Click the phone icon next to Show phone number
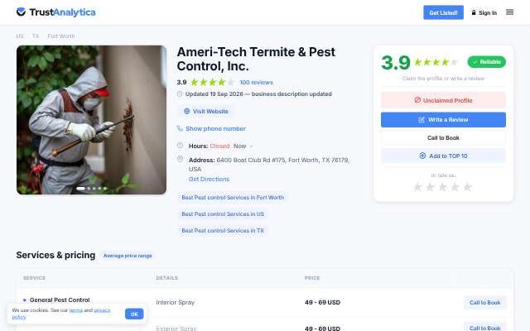 tap(180, 128)
